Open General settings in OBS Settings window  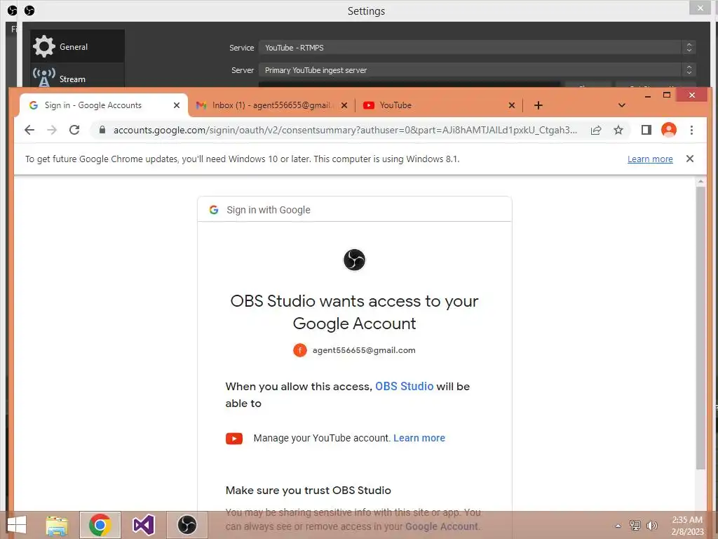coord(77,46)
